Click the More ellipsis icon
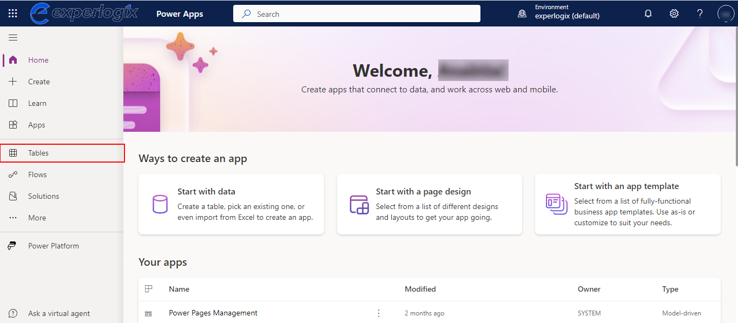This screenshot has height=323, width=738. (13, 218)
